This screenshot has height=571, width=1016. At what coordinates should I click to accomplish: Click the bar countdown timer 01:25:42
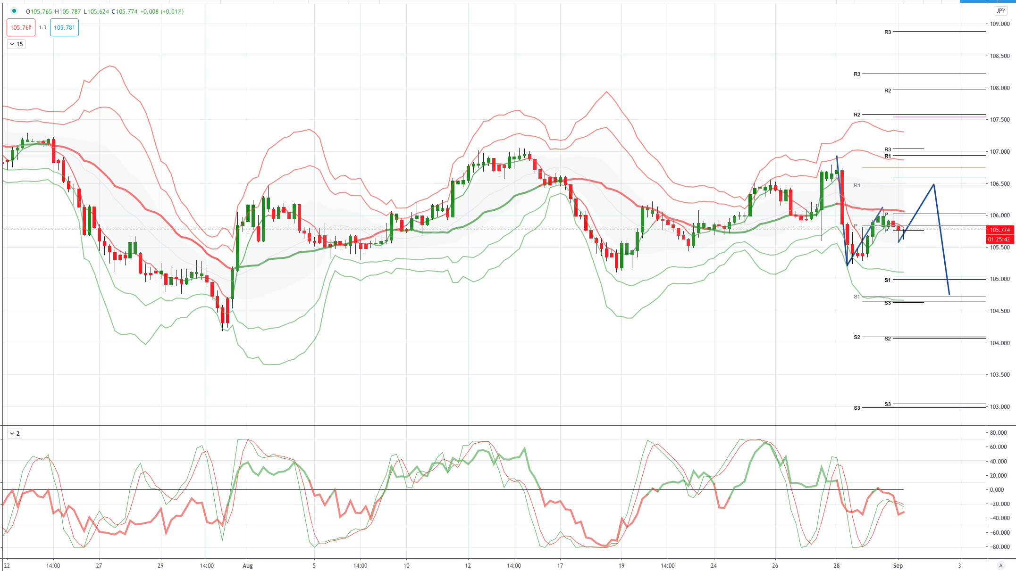(1000, 239)
